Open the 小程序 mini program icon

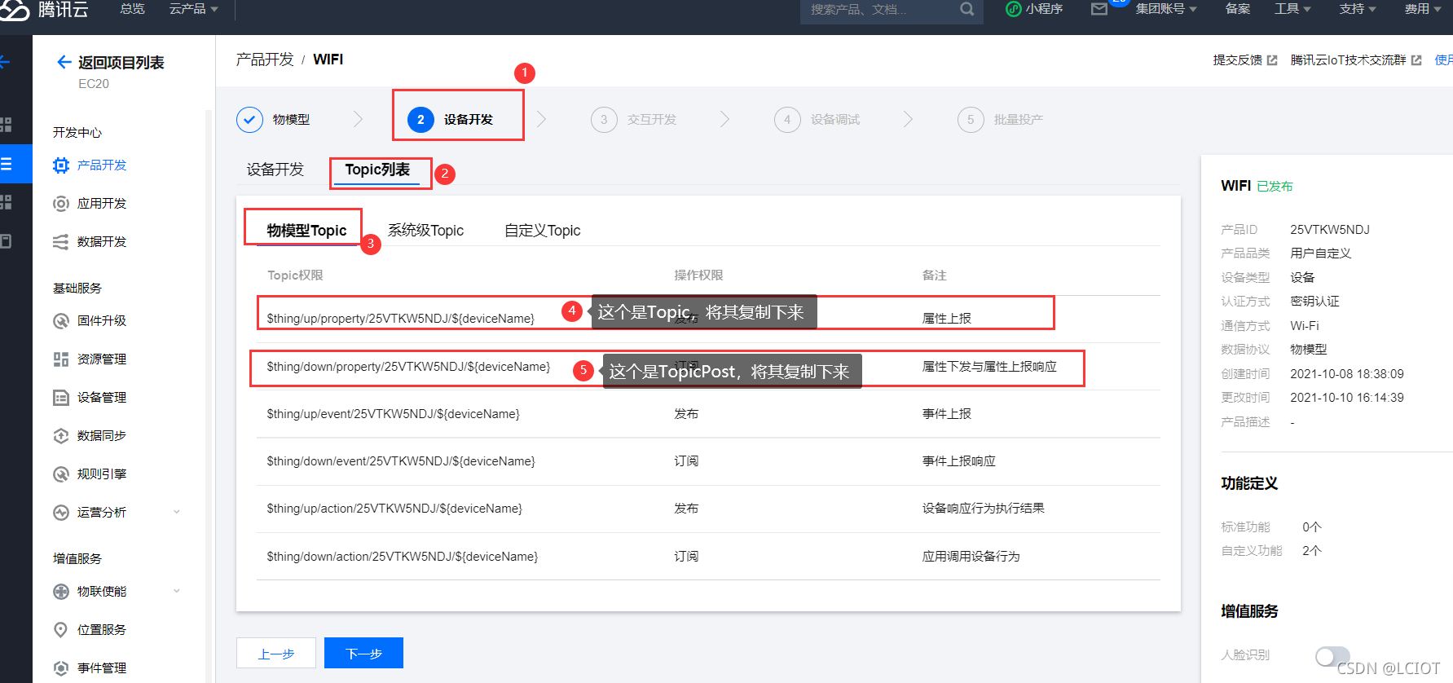point(1014,9)
